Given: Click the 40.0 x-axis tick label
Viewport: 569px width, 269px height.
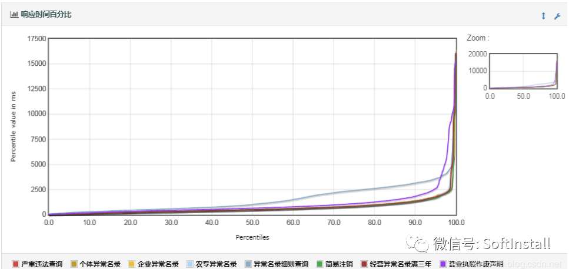Looking at the screenshot, I should tap(212, 221).
